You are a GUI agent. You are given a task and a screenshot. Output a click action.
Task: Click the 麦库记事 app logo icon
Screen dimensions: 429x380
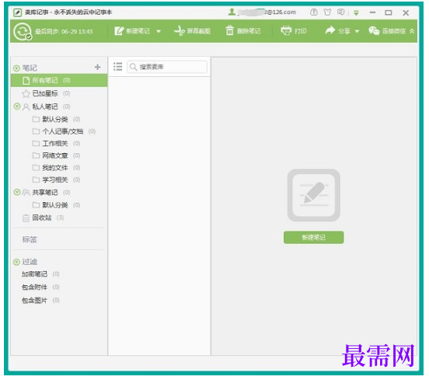[x=18, y=12]
